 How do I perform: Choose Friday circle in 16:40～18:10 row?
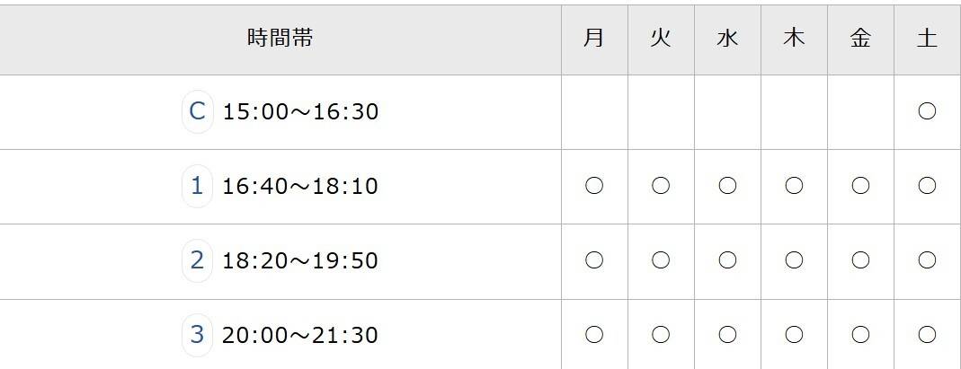click(x=860, y=186)
